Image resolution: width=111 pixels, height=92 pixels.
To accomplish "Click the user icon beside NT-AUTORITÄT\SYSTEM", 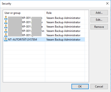I will 6,40.
